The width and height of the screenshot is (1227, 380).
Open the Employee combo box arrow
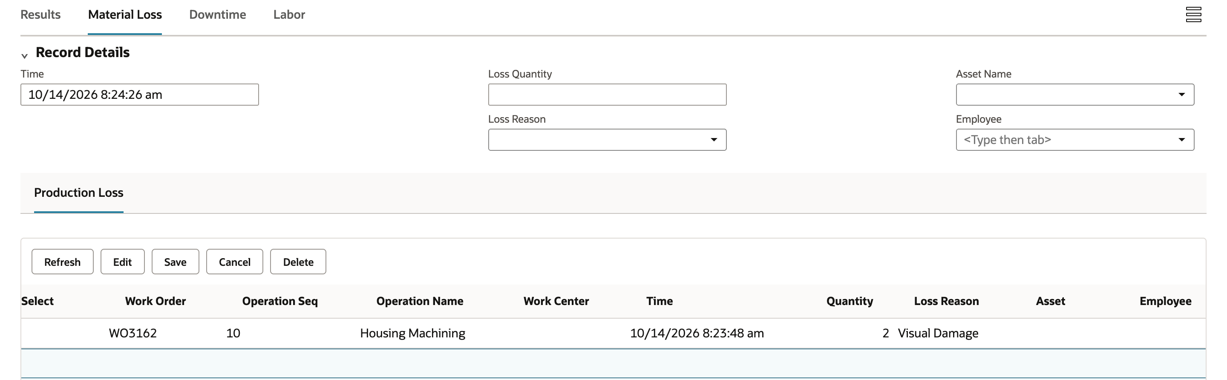(x=1181, y=140)
